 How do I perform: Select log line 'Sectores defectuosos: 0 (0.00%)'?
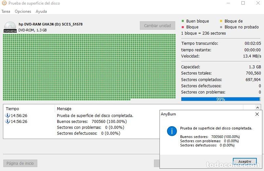pyautogui.click(x=88, y=133)
